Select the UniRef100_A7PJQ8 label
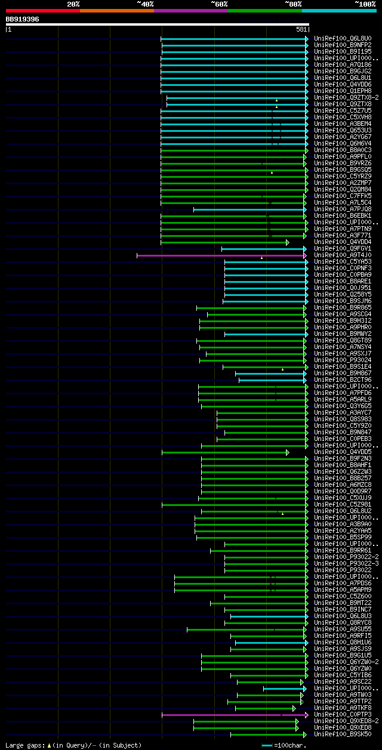This screenshot has height=750, width=382. pos(343,209)
